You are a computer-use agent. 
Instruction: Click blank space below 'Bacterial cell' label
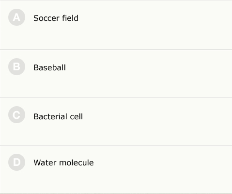pyautogui.click(x=116, y=133)
